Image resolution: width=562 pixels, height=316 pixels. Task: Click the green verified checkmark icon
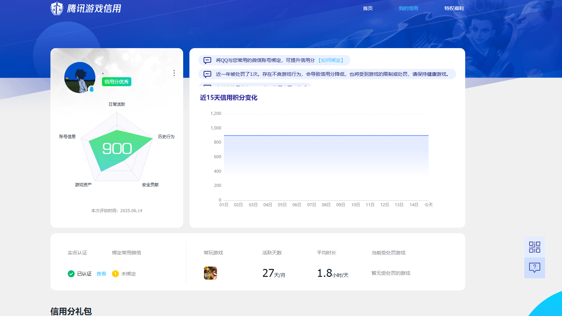pyautogui.click(x=71, y=274)
